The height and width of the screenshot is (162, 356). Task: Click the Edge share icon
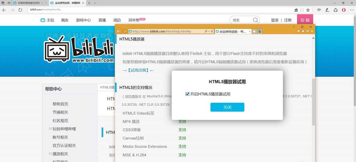(x=335, y=10)
